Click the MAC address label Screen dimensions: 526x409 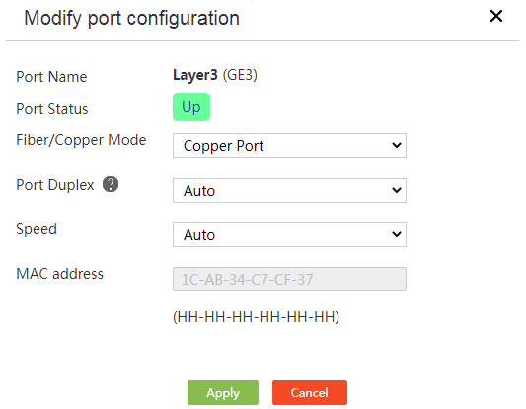(60, 274)
